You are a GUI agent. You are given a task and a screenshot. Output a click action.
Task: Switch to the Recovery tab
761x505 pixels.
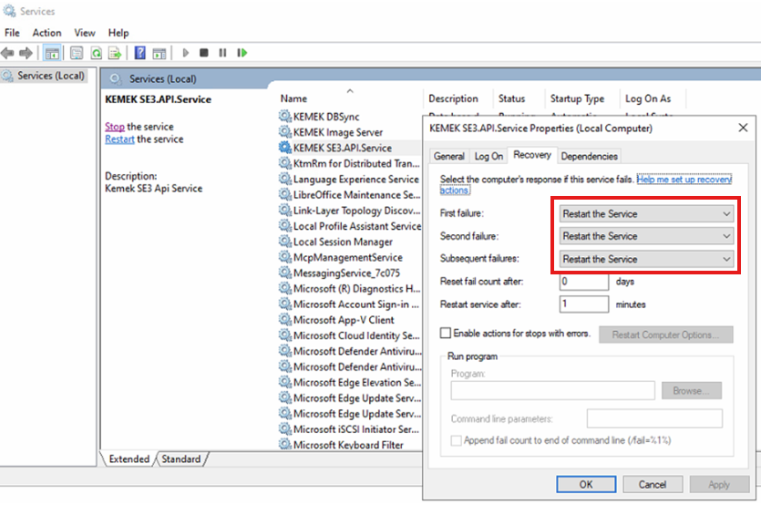(x=532, y=155)
